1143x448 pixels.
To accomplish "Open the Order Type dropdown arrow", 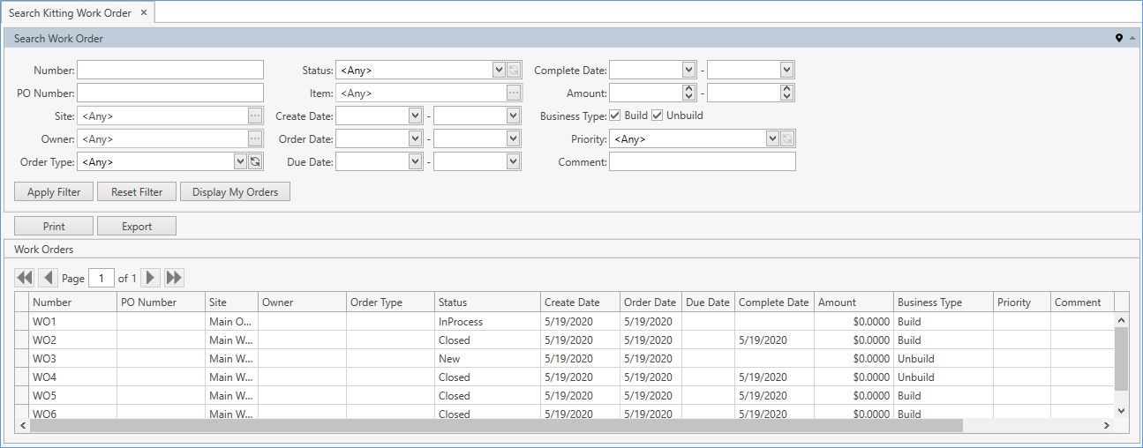I will pyautogui.click(x=240, y=161).
